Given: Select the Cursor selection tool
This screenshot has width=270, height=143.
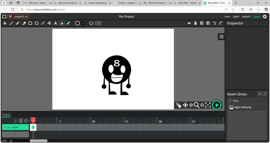Looking at the screenshot, I should [5, 23].
